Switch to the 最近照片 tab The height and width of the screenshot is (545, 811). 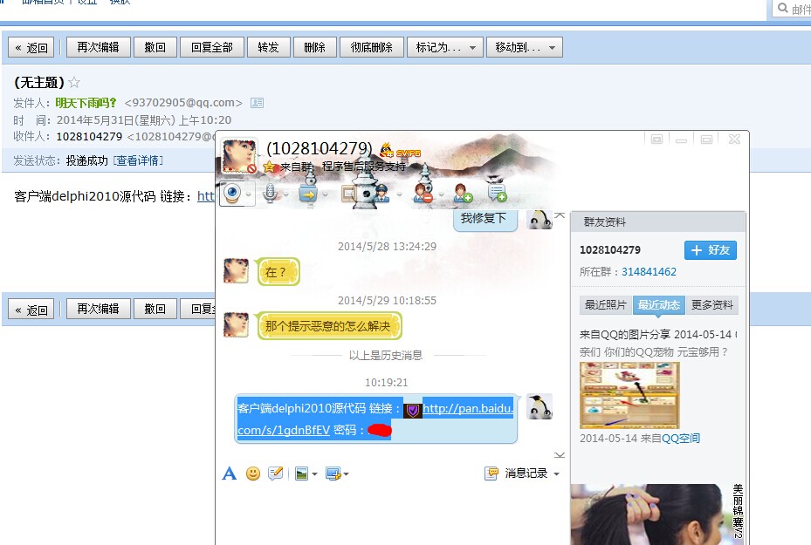click(x=605, y=305)
